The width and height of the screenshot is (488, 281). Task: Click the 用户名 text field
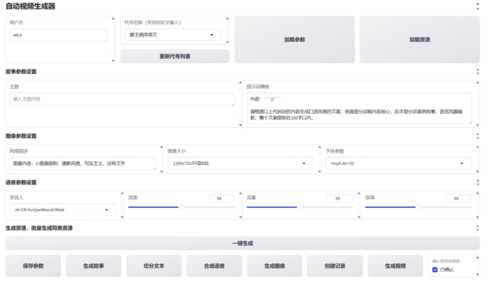(x=58, y=35)
